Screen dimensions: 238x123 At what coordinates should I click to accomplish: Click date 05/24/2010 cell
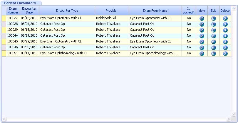pyautogui.click(x=29, y=24)
